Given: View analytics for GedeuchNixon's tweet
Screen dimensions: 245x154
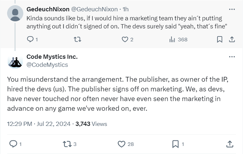Looking at the screenshot, I should [x=172, y=39].
